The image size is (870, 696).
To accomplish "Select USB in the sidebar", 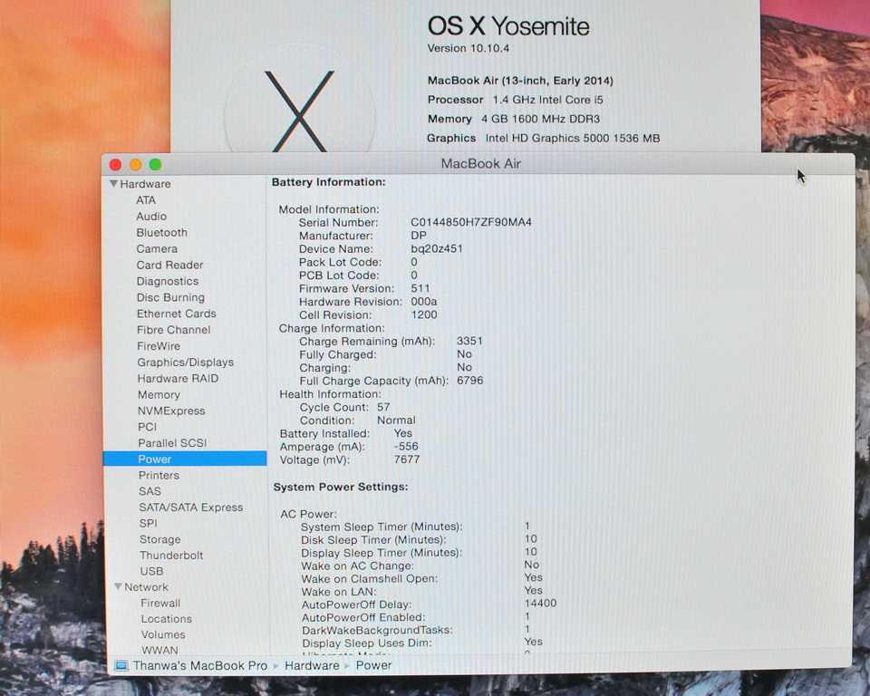I will point(151,571).
